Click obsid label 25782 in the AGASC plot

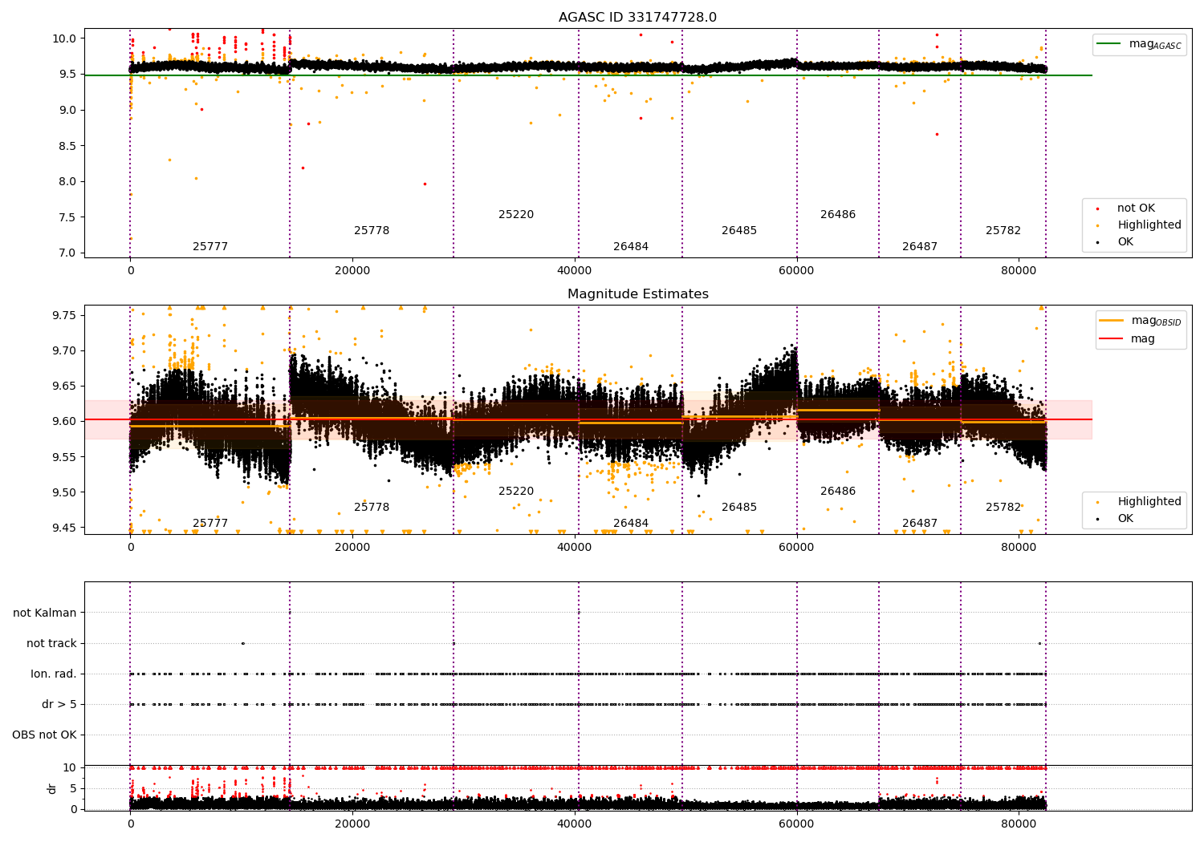pos(1003,231)
